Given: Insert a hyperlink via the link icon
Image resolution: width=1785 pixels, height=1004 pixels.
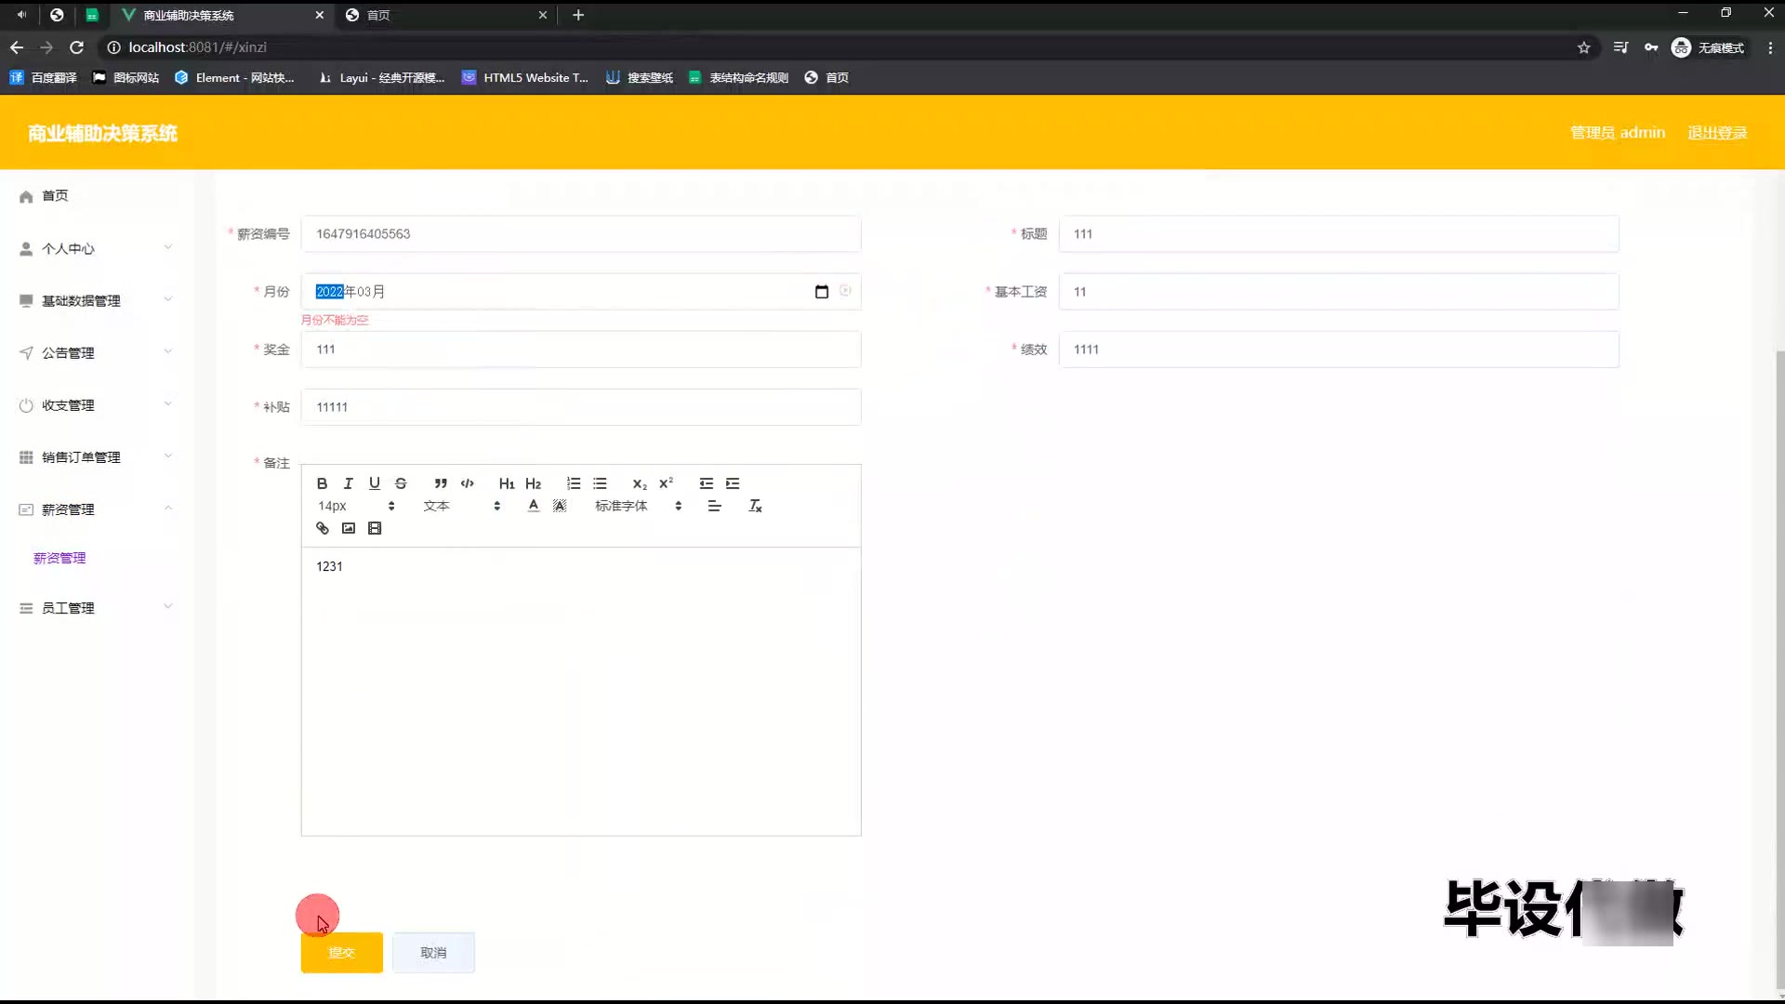Looking at the screenshot, I should 323,528.
